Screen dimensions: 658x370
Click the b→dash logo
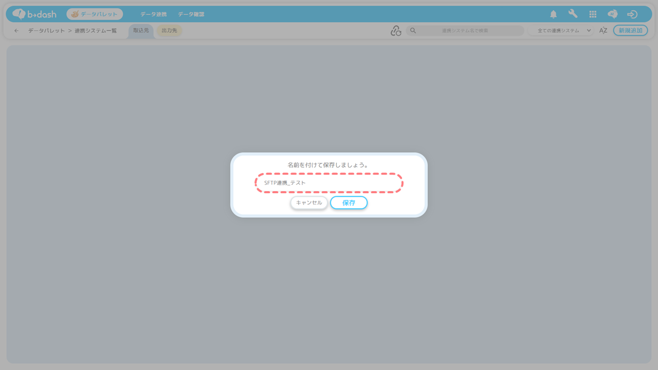point(34,14)
